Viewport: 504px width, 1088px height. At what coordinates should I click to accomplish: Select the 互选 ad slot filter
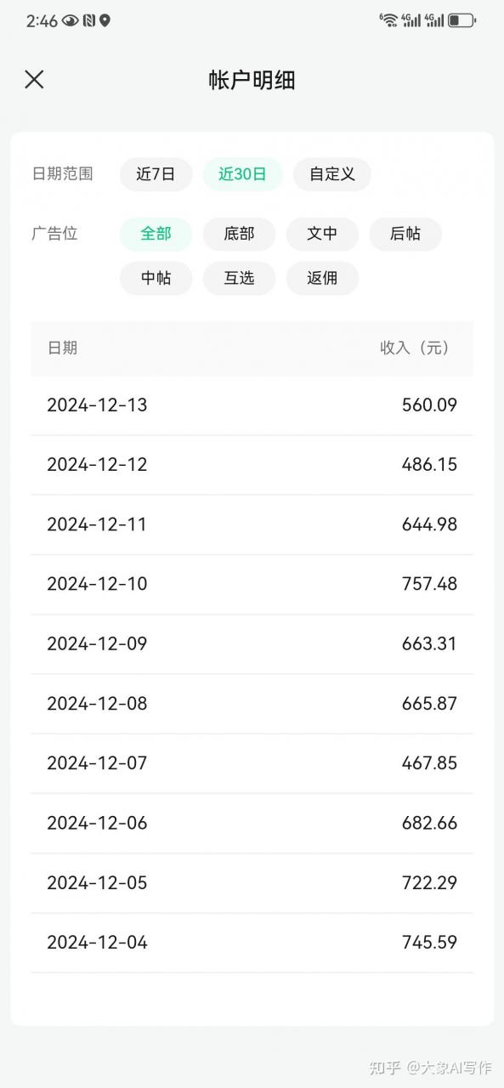click(239, 278)
